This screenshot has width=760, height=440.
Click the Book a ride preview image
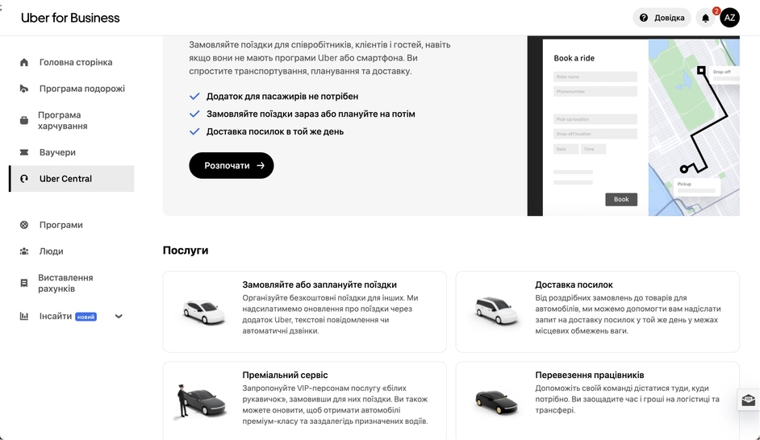[x=633, y=126]
